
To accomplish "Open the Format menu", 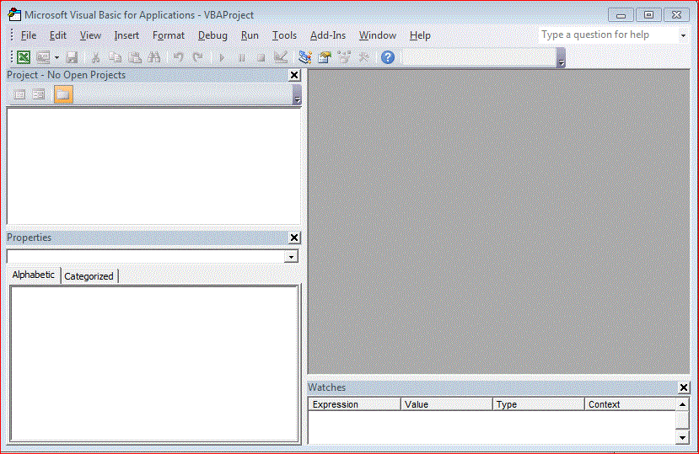I will 169,35.
